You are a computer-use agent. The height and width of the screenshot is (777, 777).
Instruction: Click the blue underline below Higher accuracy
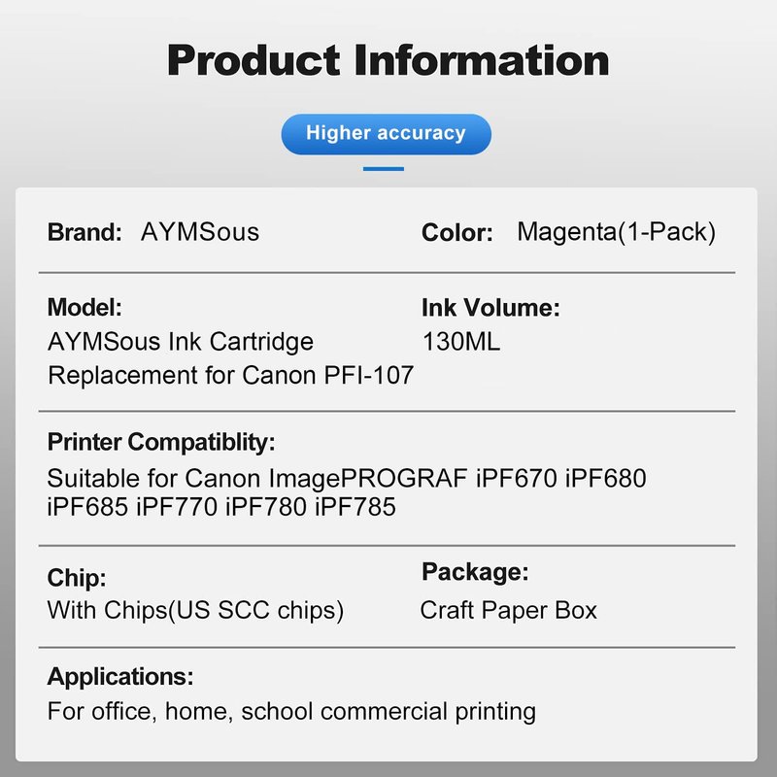(383, 169)
